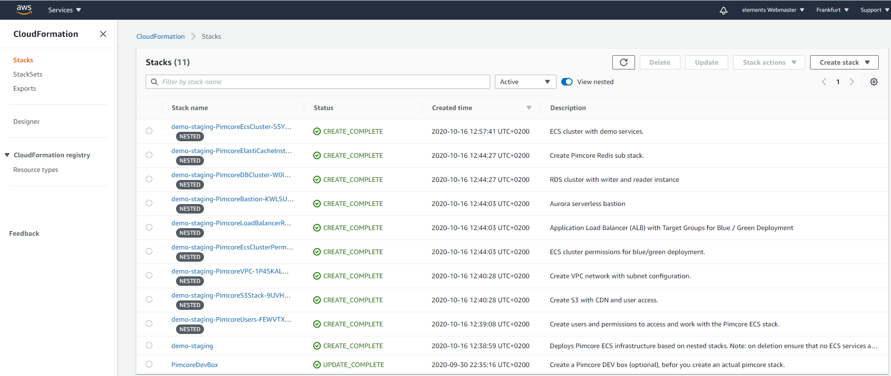Open the Active status filter dropdown

pos(525,82)
